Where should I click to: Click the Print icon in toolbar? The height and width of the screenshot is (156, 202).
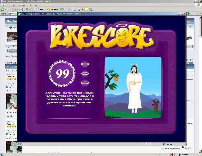coord(74,9)
